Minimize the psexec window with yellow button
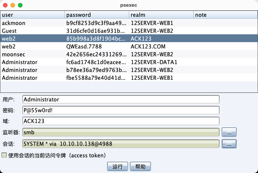Image resolution: width=258 pixels, height=173 pixels. [x=13, y=5]
